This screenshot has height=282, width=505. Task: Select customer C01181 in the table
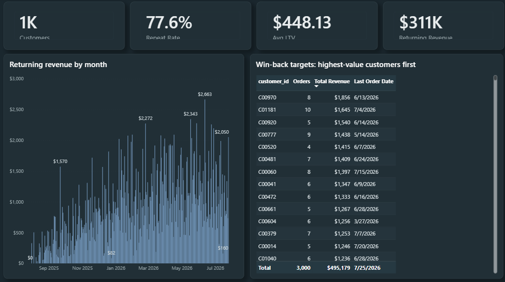267,110
